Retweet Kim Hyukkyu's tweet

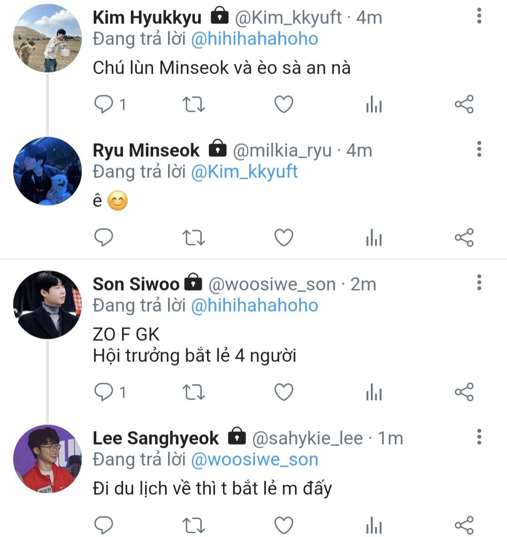pyautogui.click(x=193, y=105)
